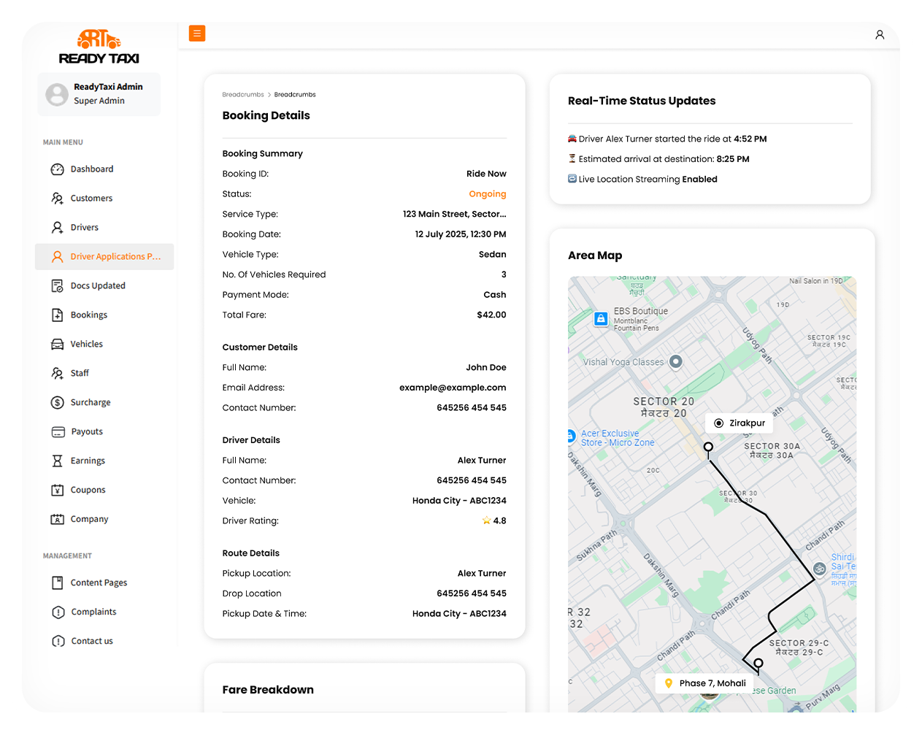The height and width of the screenshot is (730, 922).
Task: Click the Ready Taxi logo
Action: click(x=99, y=47)
